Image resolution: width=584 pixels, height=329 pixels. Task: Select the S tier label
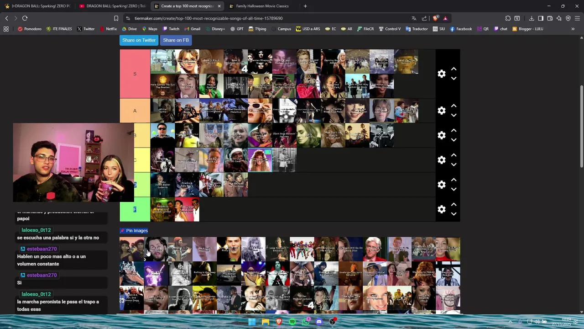point(135,74)
